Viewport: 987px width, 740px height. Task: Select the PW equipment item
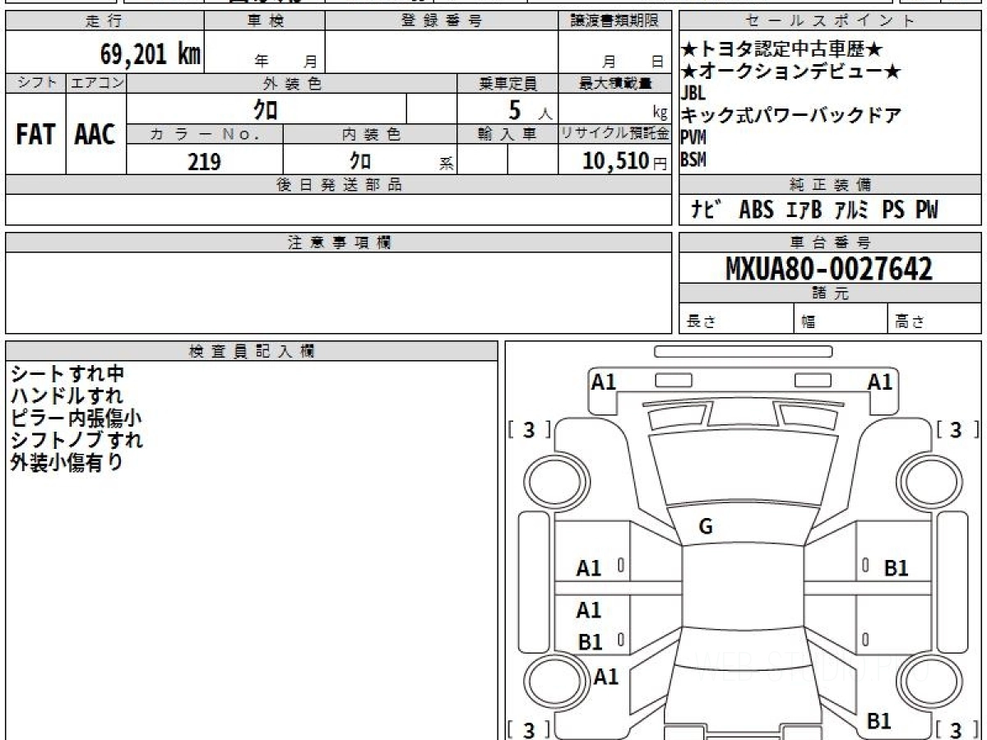(927, 210)
